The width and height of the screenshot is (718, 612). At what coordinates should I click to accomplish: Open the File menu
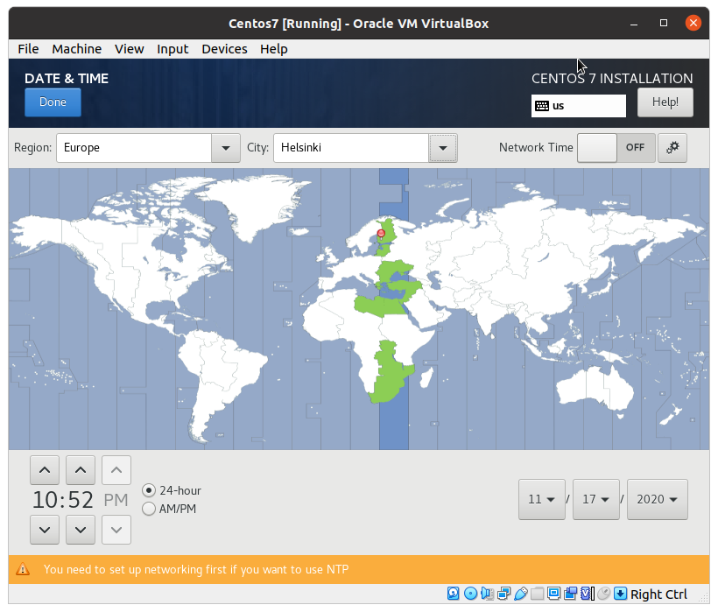28,49
